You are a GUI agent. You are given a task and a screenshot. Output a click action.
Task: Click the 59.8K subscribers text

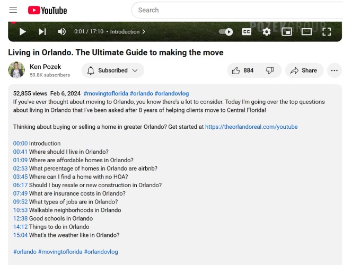[x=50, y=75]
